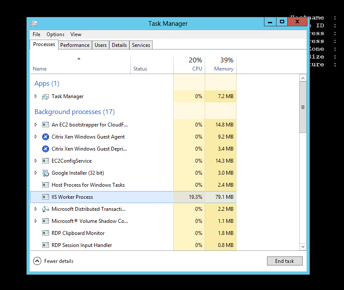Image resolution: width=344 pixels, height=290 pixels.
Task: Expand the Task Manager app entry
Action: pyautogui.click(x=36, y=96)
